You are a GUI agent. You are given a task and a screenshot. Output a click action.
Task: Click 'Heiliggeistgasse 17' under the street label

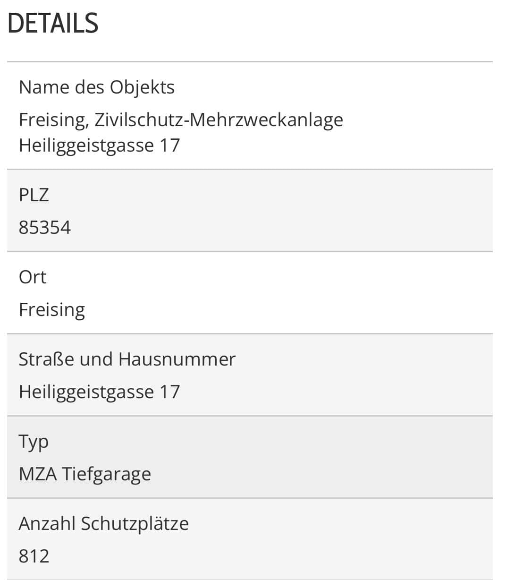pyautogui.click(x=99, y=392)
